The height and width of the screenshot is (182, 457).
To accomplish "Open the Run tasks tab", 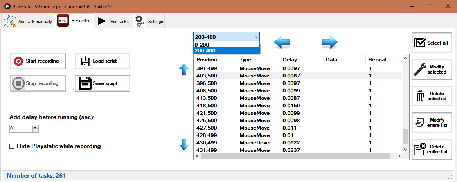I will coord(113,21).
